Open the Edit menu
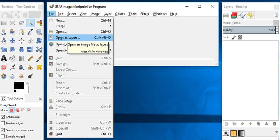The height and width of the screenshot is (140, 280). (61, 14)
